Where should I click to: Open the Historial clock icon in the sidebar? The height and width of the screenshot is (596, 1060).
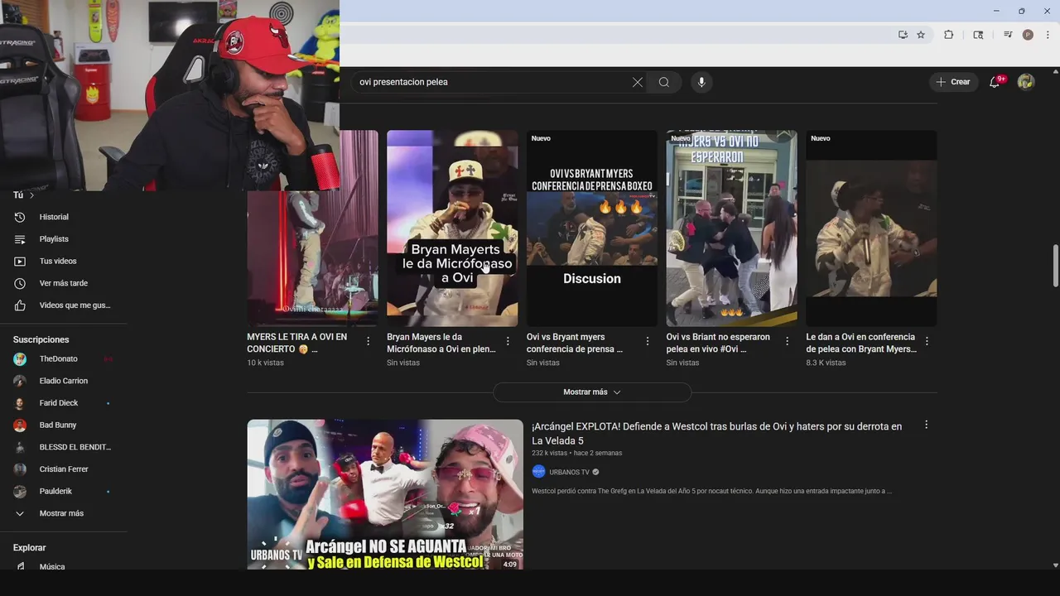pyautogui.click(x=20, y=217)
